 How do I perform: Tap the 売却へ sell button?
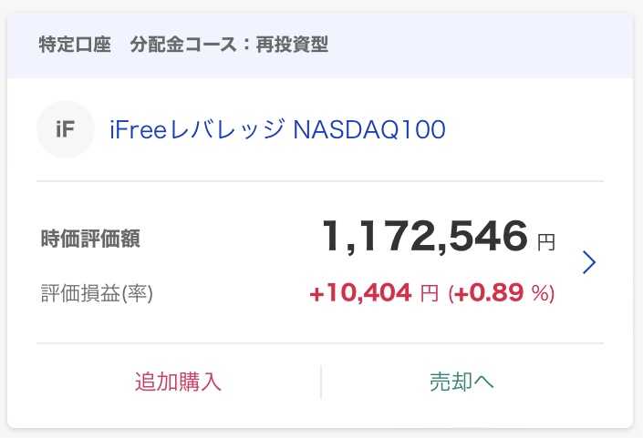pyautogui.click(x=462, y=382)
